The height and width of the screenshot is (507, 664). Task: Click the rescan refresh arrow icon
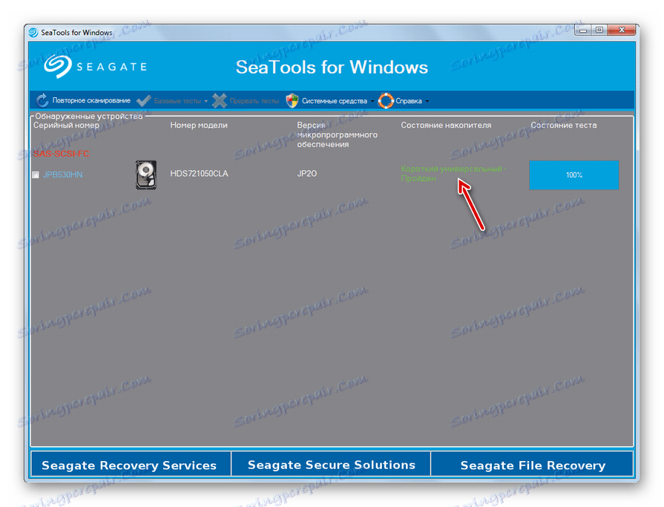42,100
